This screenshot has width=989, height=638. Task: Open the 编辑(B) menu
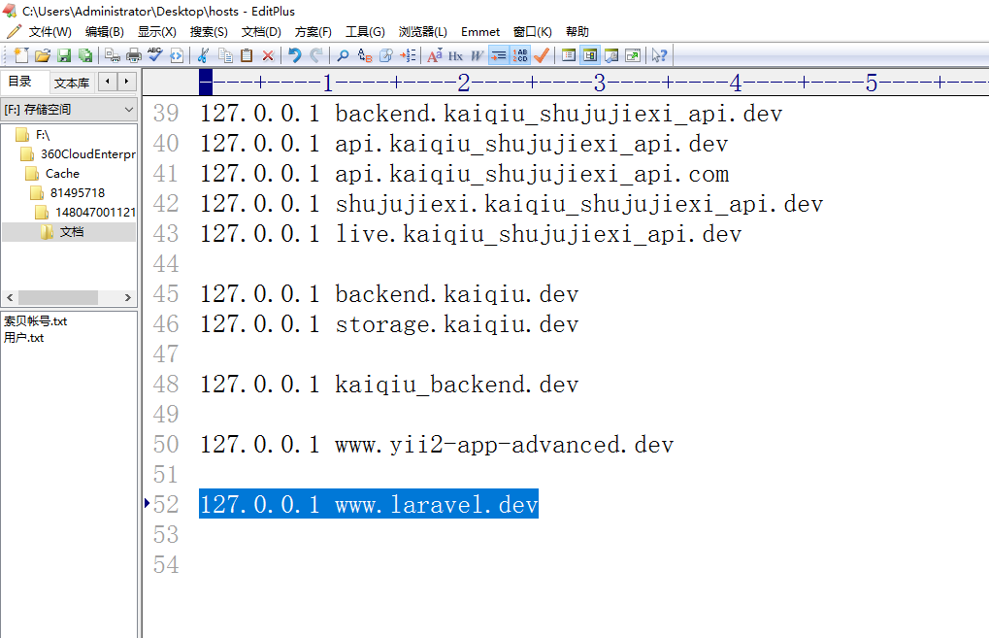[x=104, y=31]
